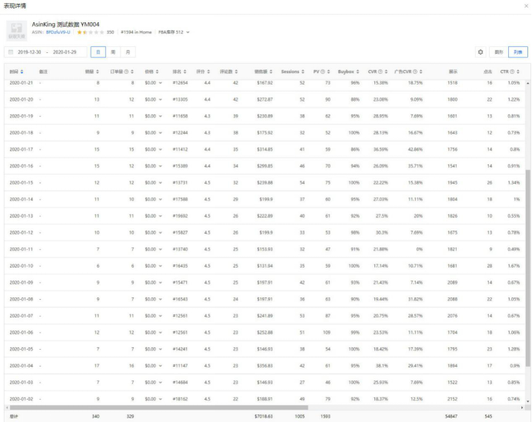532x422 pixels.
Task: Sort the 销售额 column
Action: click(271, 71)
